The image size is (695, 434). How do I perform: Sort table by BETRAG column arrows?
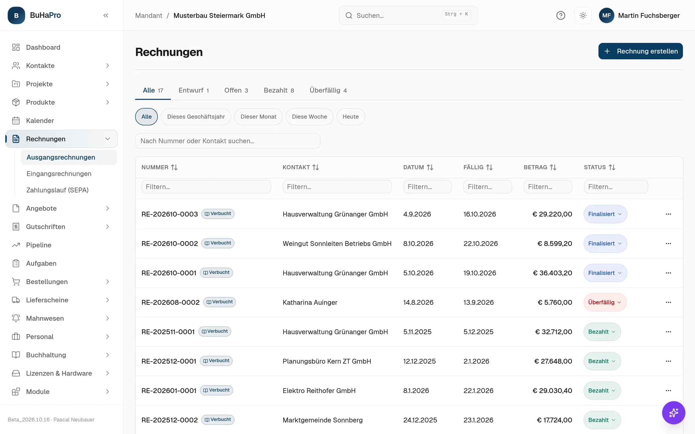coord(553,167)
